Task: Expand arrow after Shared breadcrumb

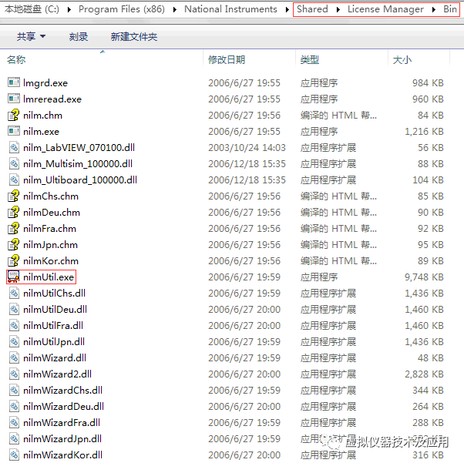Action: 338,9
